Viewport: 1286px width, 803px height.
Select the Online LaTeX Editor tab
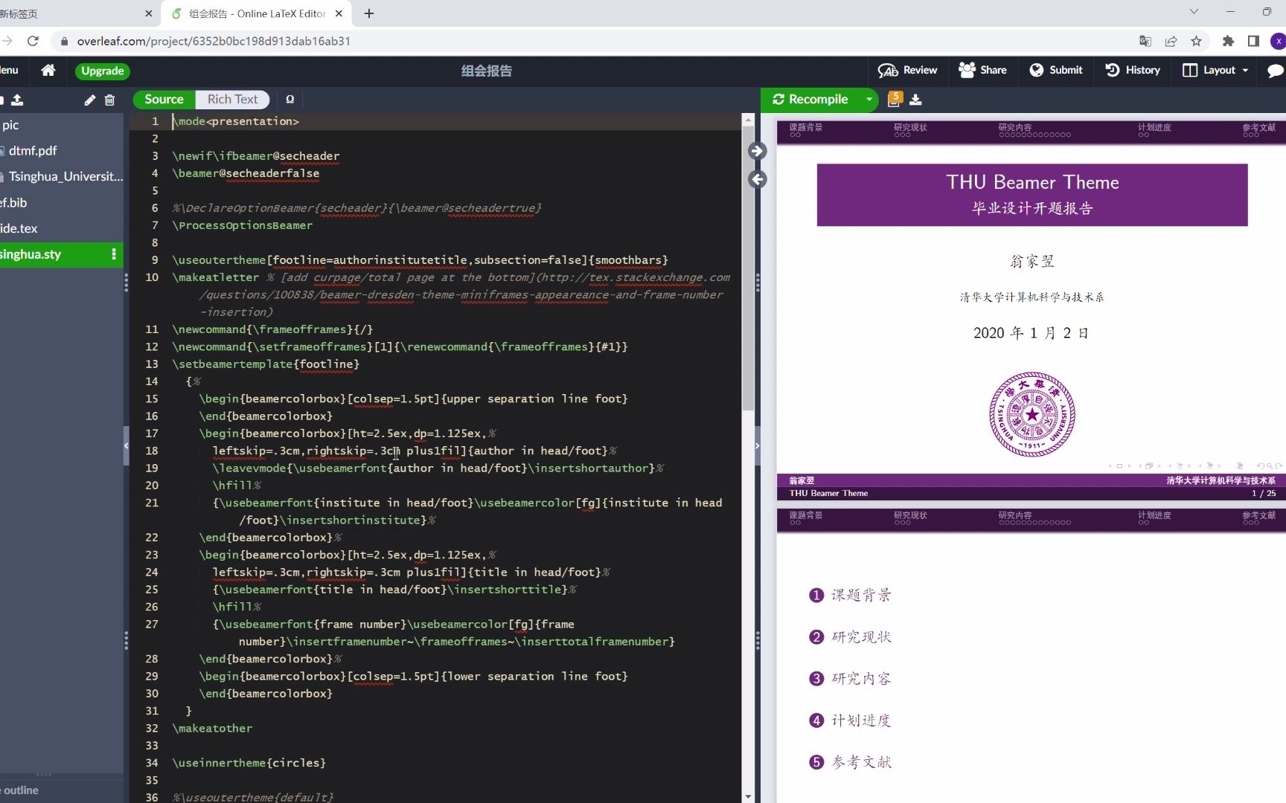coord(256,13)
